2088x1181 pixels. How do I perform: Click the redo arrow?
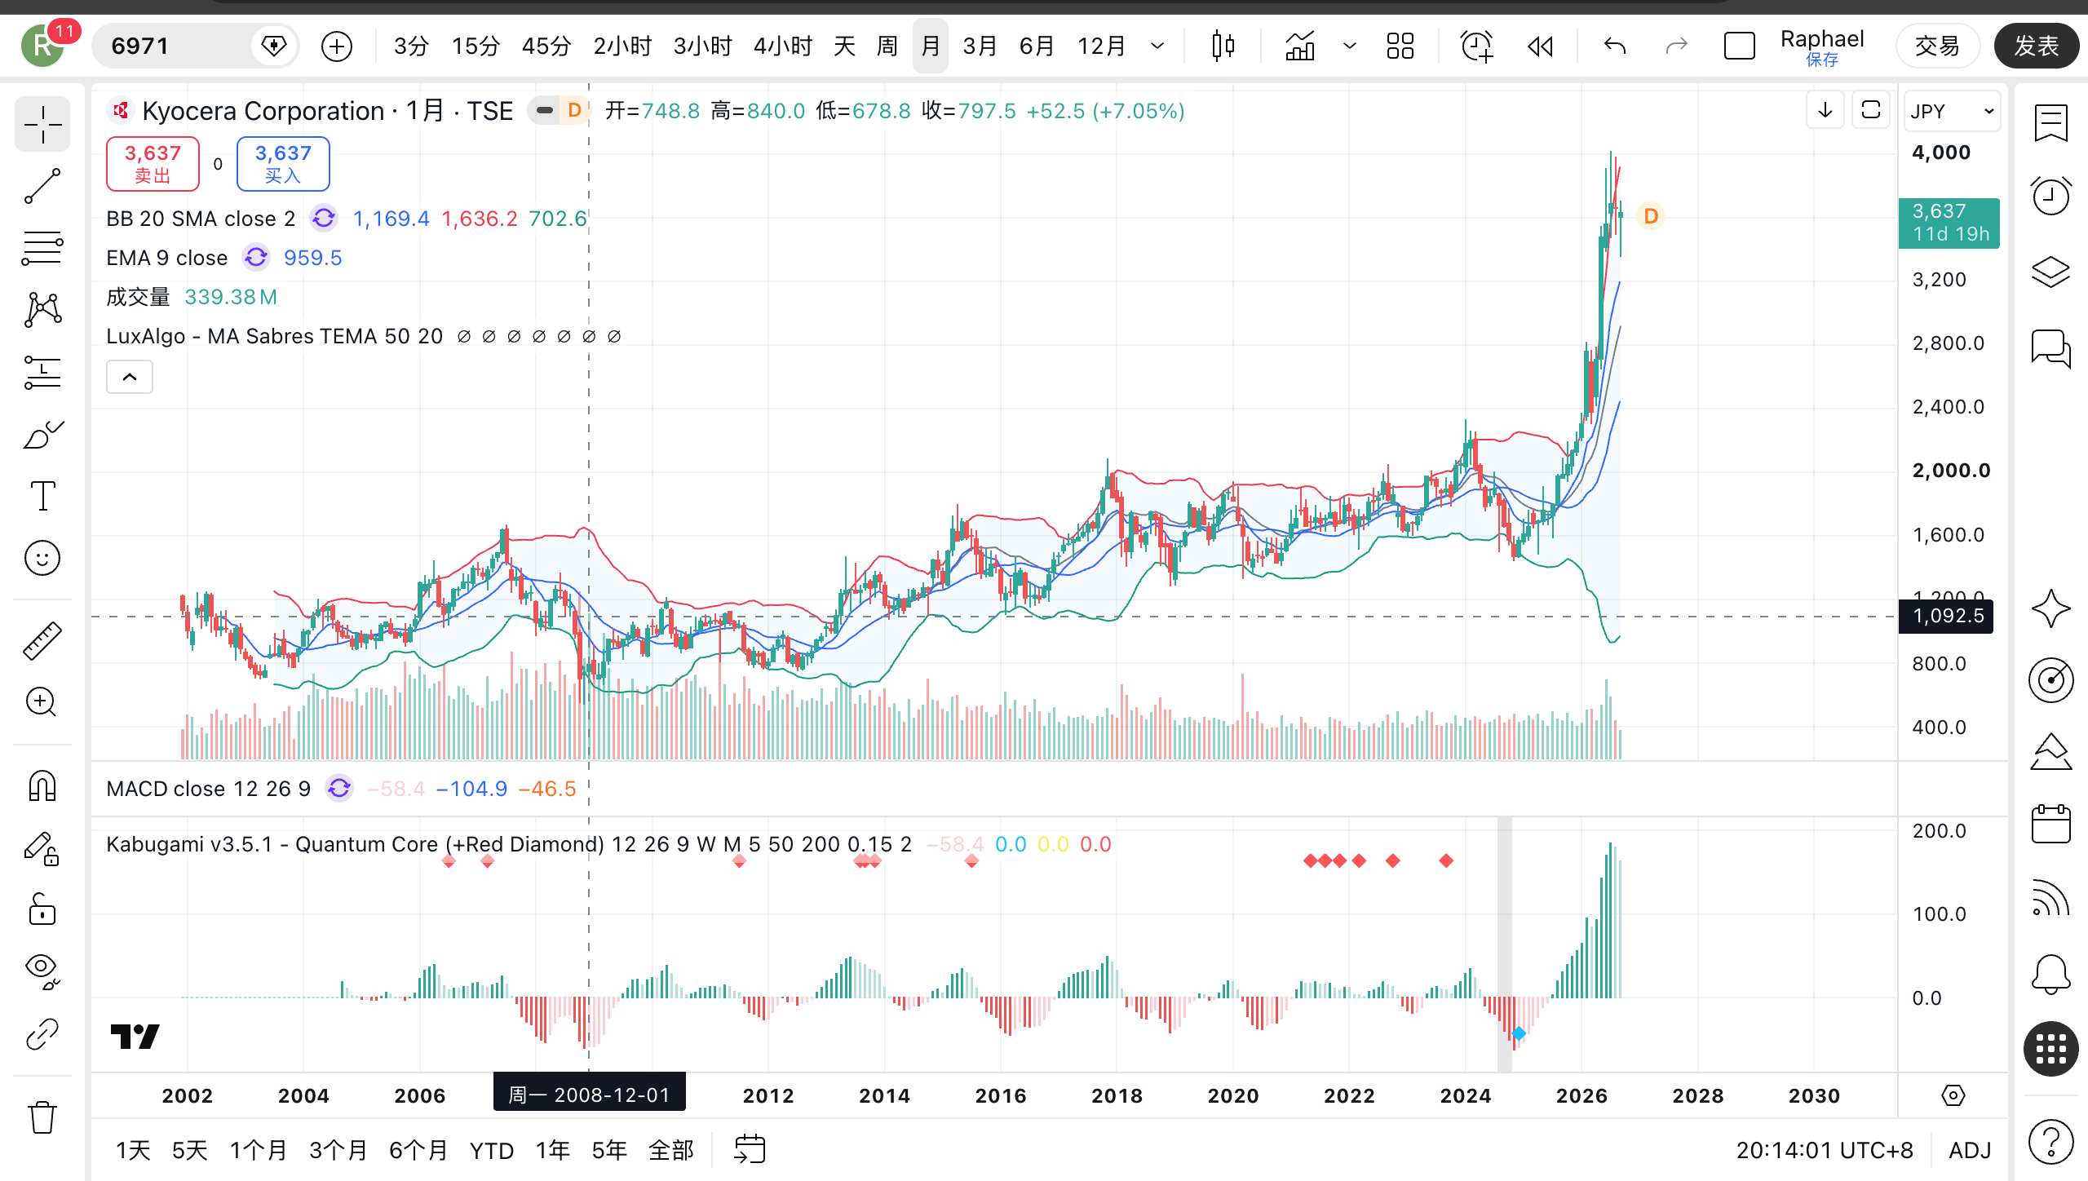(1676, 46)
